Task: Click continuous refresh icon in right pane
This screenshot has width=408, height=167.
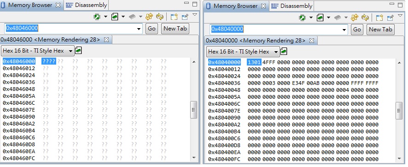Action: (355, 18)
